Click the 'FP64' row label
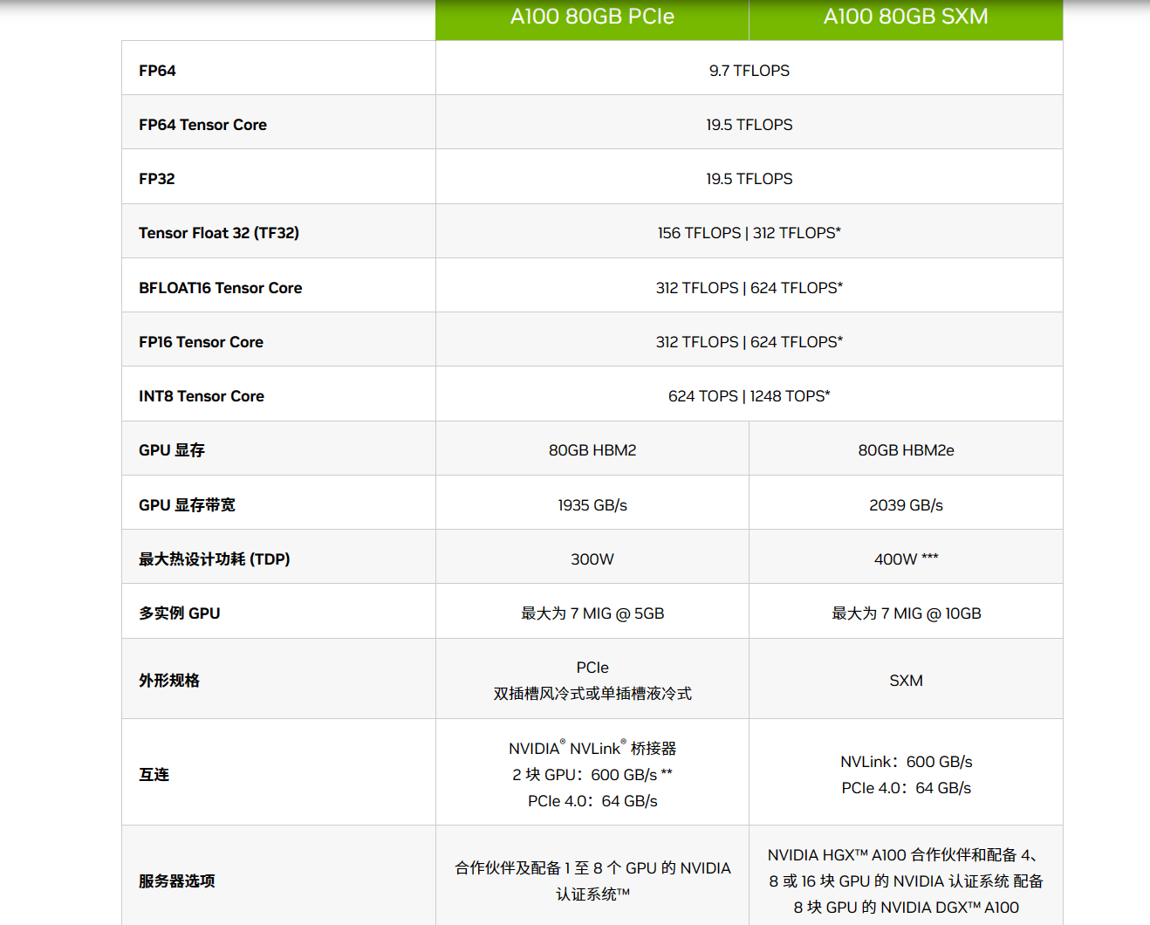The height and width of the screenshot is (925, 1150). tap(157, 71)
